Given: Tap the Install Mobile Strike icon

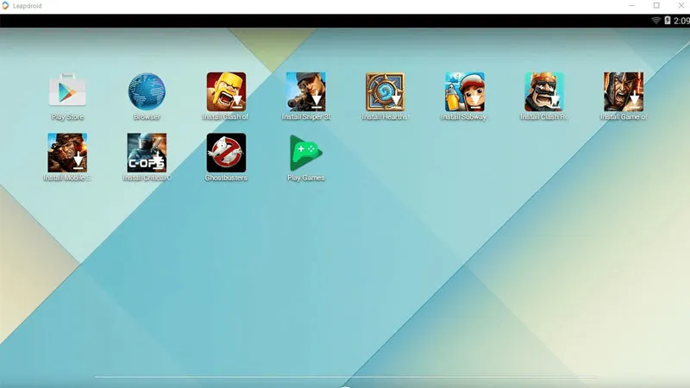Looking at the screenshot, I should [67, 153].
